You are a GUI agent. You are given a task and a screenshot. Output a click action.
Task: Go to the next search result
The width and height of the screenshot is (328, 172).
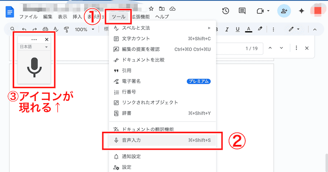[281, 48]
